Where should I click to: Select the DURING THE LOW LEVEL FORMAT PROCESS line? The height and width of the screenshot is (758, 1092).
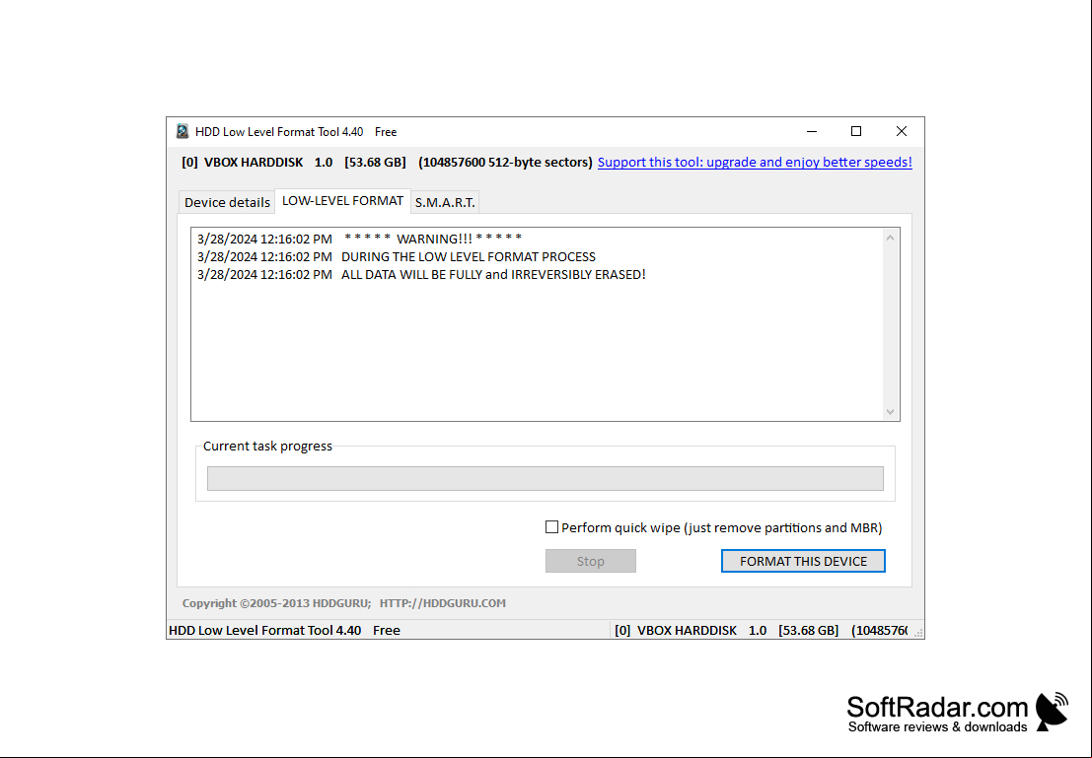(x=397, y=257)
